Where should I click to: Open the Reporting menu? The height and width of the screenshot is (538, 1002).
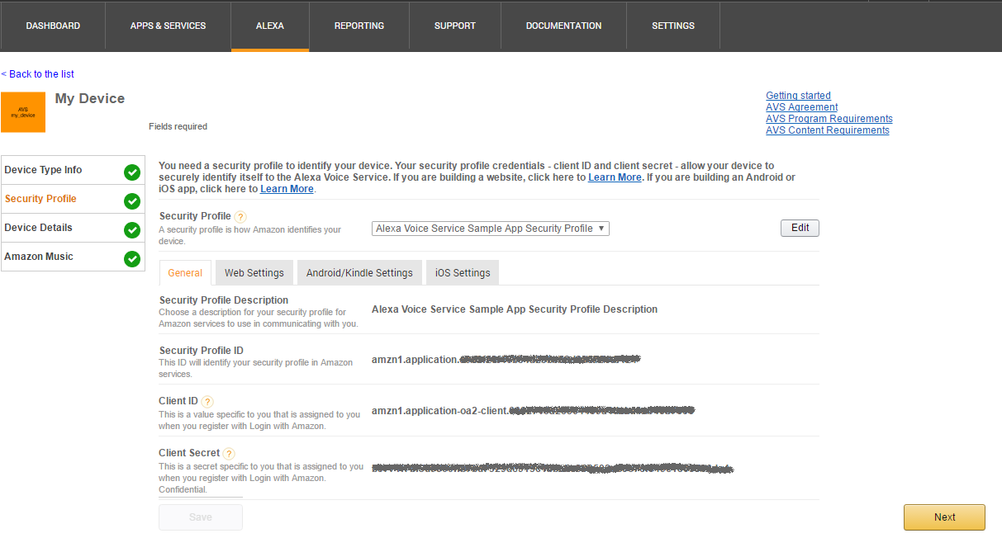359,26
